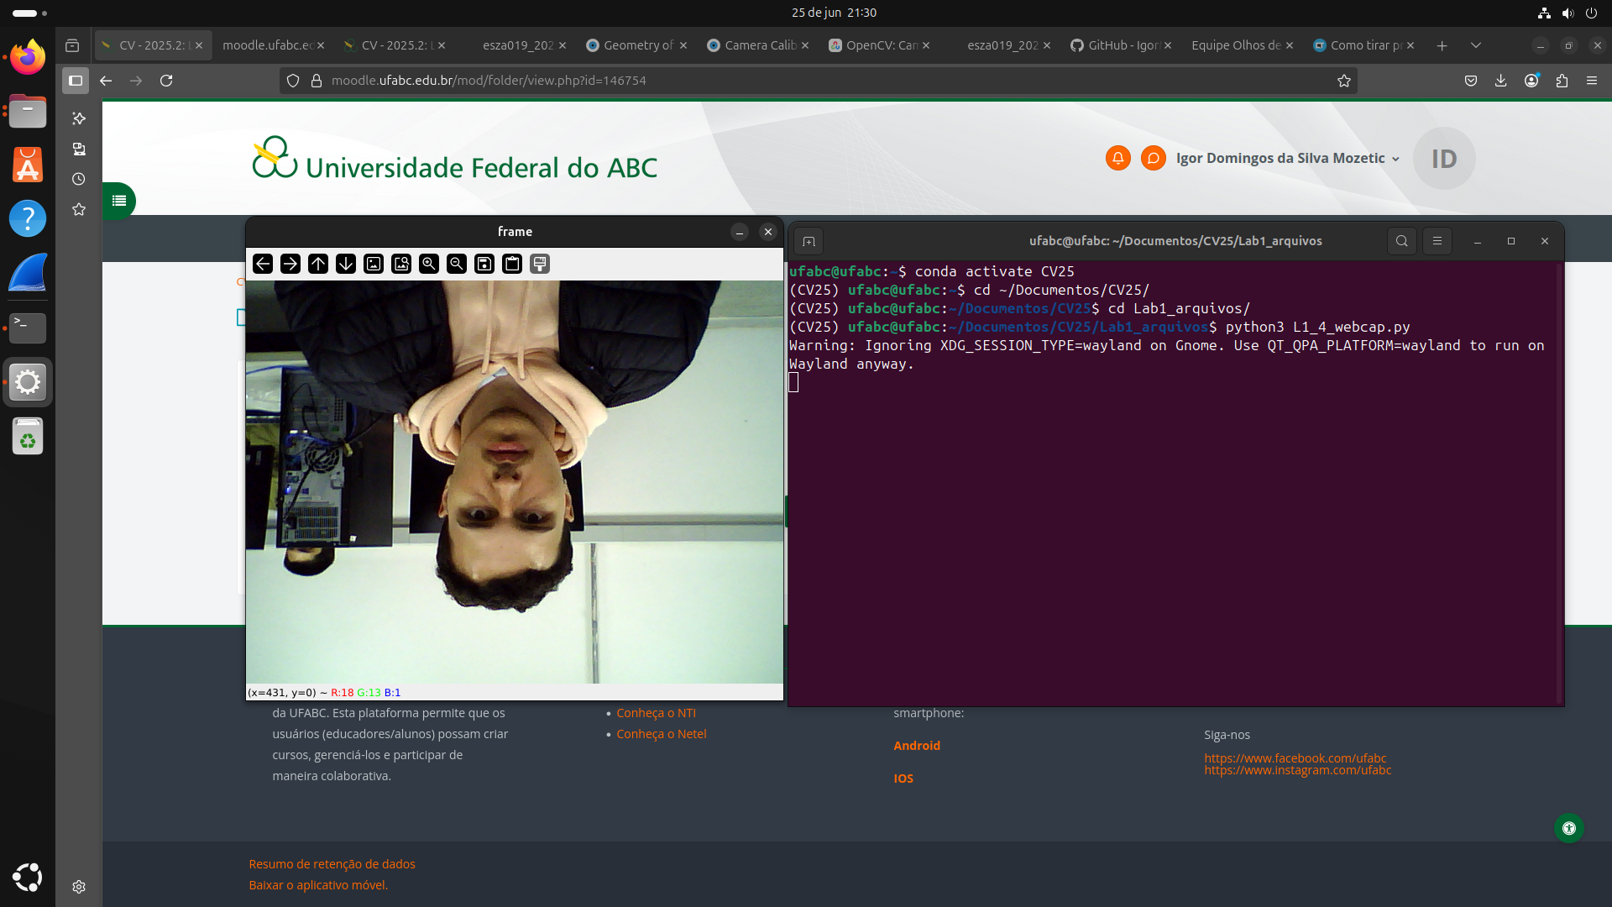This screenshot has width=1612, height=907.
Task: Zoom in on the frame image
Action: [429, 264]
